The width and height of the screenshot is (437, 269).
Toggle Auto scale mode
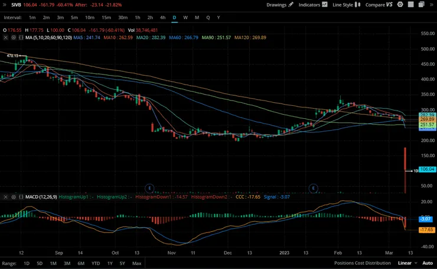[x=427, y=263]
